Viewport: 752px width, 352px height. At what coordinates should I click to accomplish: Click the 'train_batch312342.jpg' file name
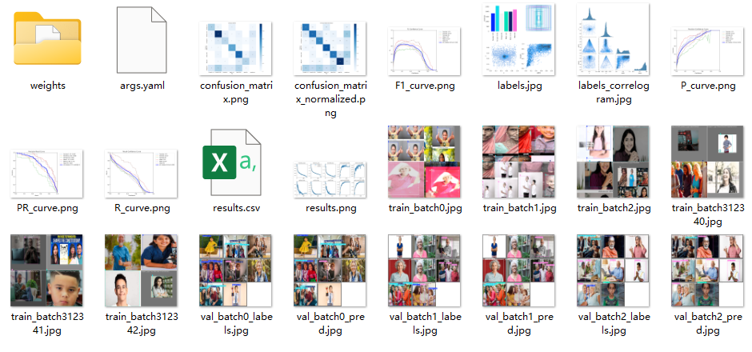click(141, 324)
